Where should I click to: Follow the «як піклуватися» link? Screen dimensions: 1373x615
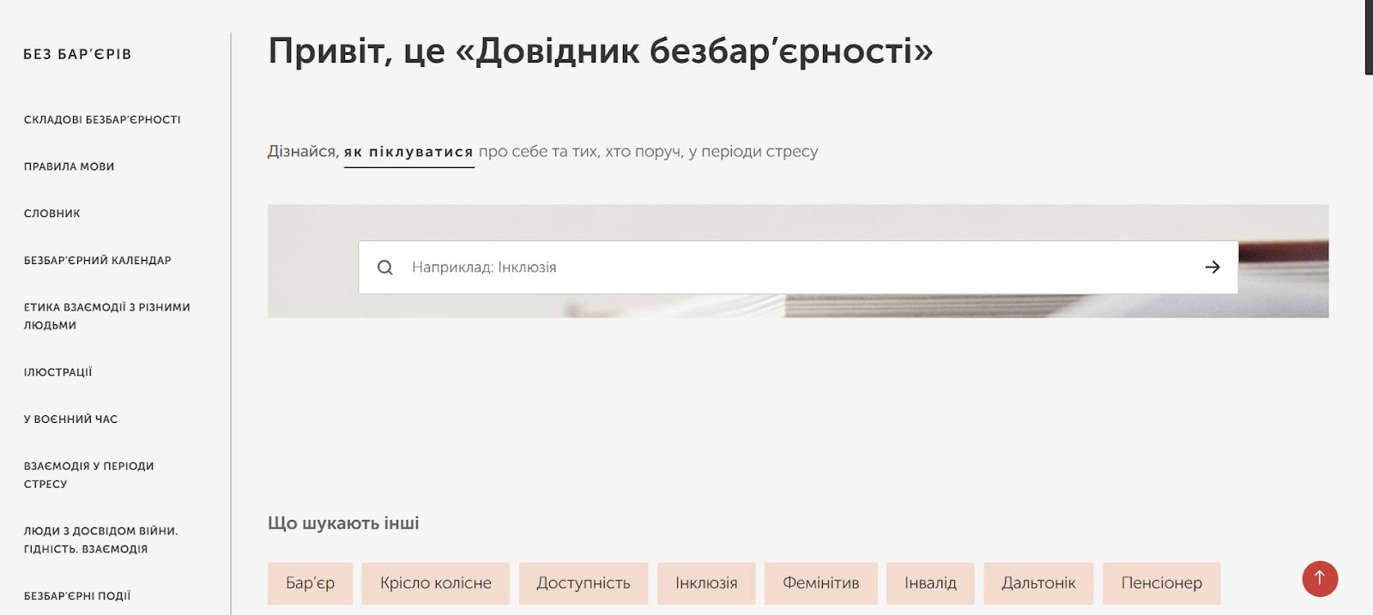tap(408, 153)
